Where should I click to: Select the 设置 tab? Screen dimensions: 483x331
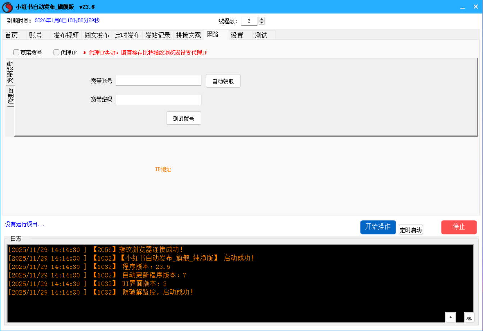point(237,35)
